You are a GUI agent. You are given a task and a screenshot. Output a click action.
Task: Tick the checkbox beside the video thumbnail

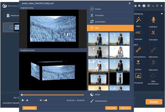click(11, 27)
